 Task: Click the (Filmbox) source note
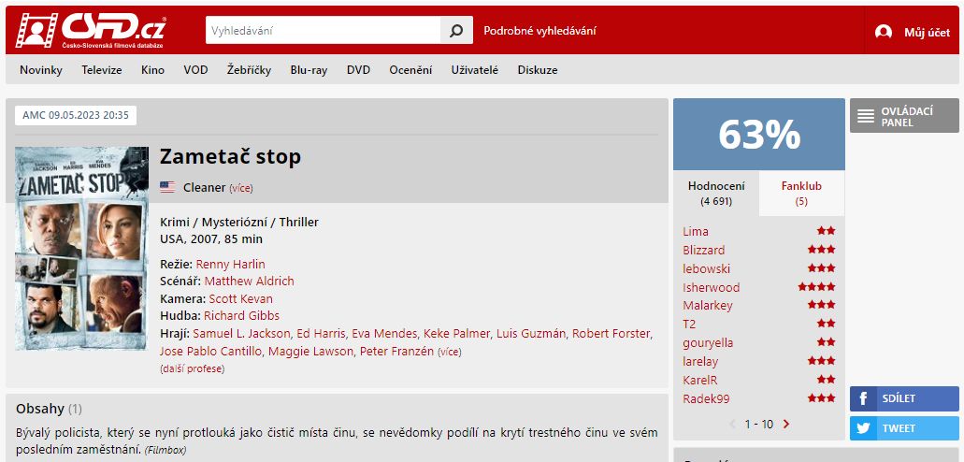165,451
